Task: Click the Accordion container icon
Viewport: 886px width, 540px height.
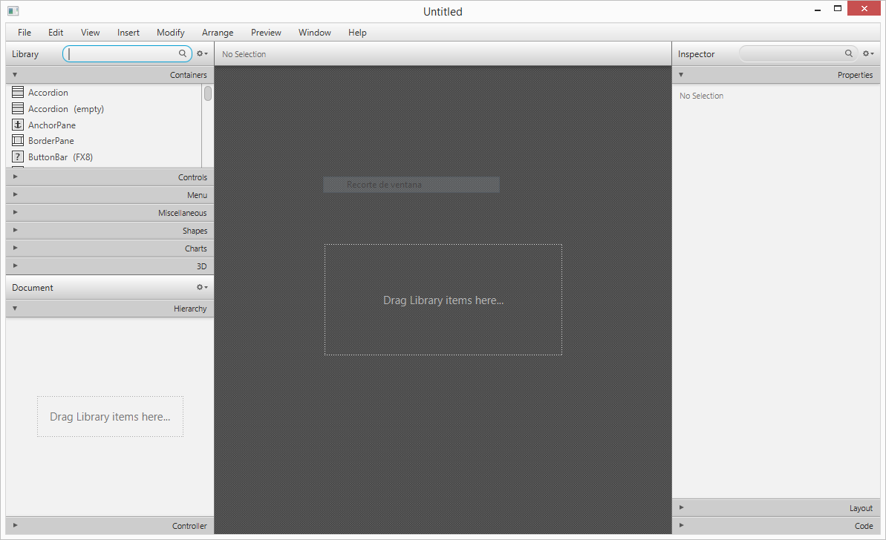Action: pyautogui.click(x=18, y=93)
